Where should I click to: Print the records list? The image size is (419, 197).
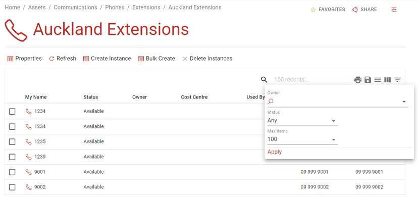(x=358, y=80)
